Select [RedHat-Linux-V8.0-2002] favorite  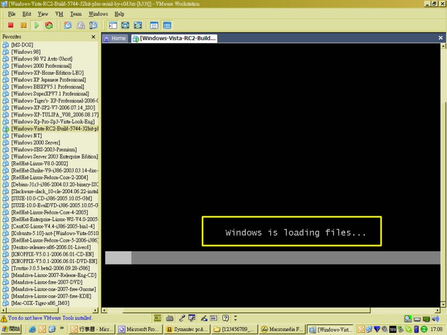click(x=40, y=164)
